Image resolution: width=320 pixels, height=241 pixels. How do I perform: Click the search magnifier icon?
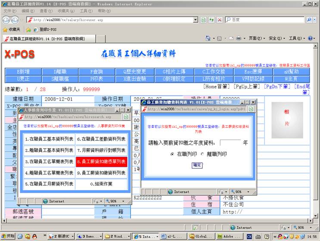coord(309,20)
